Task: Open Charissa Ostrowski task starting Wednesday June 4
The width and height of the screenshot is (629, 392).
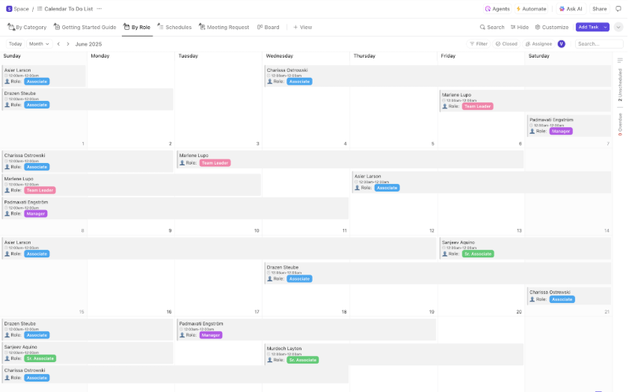Action: tap(438, 76)
